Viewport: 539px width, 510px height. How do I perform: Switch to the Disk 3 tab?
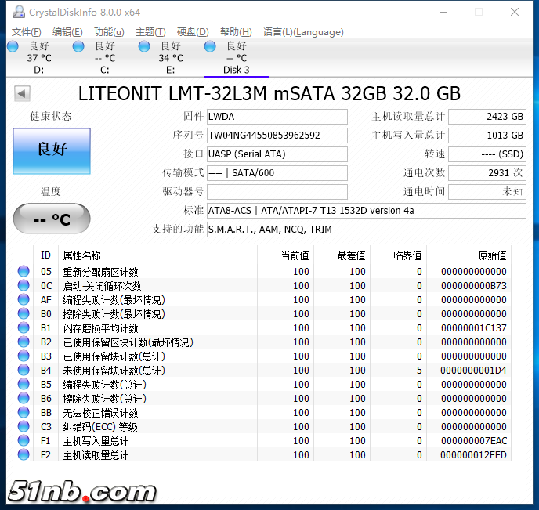(x=236, y=58)
